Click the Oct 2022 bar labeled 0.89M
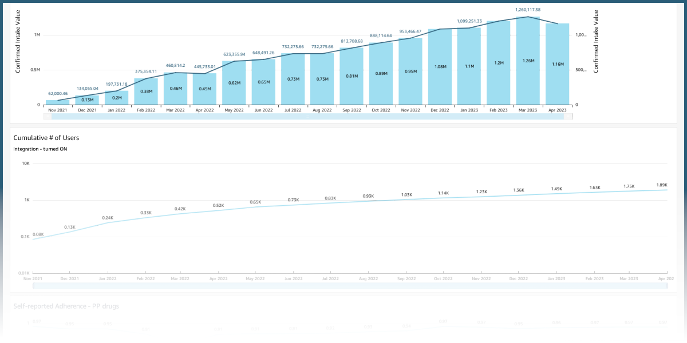The height and width of the screenshot is (343, 687). click(x=381, y=74)
